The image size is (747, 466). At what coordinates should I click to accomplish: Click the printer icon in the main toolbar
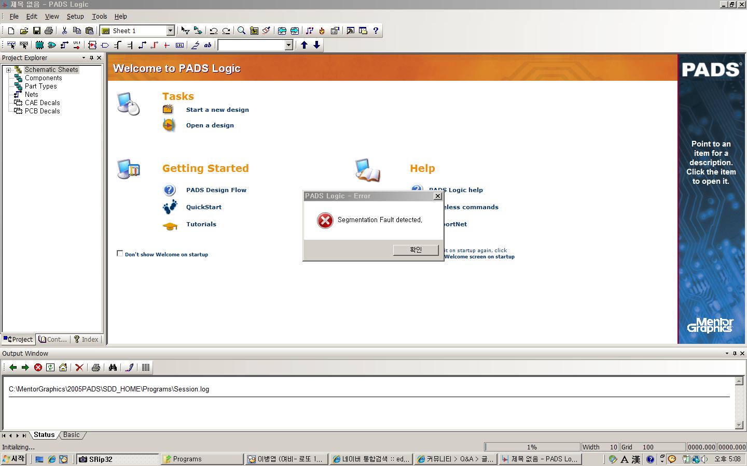click(x=49, y=31)
